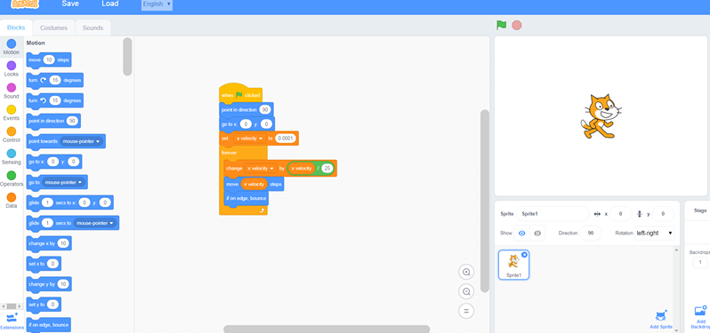Click the forever block label in the script
Image resolution: width=710 pixels, height=333 pixels.
coord(230,153)
